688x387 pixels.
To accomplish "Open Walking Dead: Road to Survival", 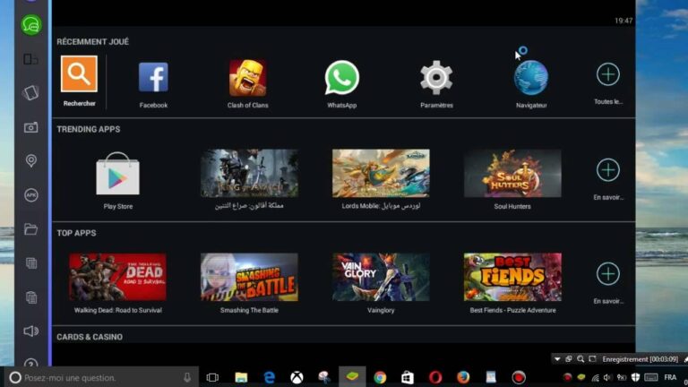I will click(x=117, y=277).
